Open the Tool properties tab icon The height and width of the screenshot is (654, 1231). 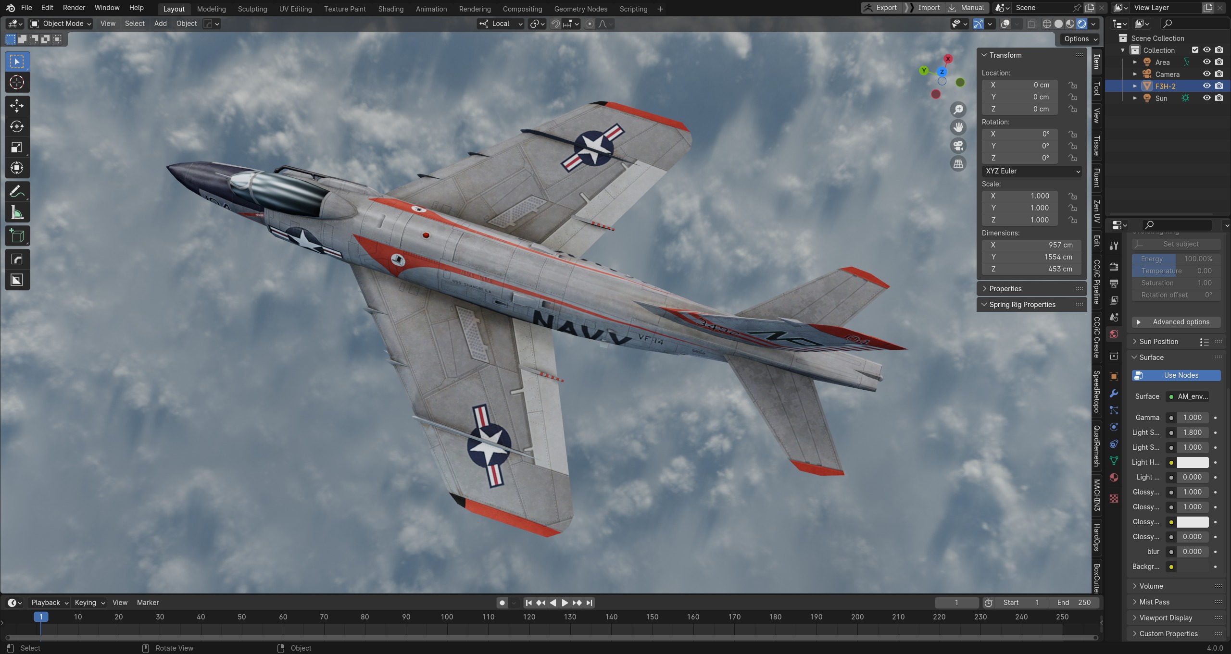pos(1114,246)
